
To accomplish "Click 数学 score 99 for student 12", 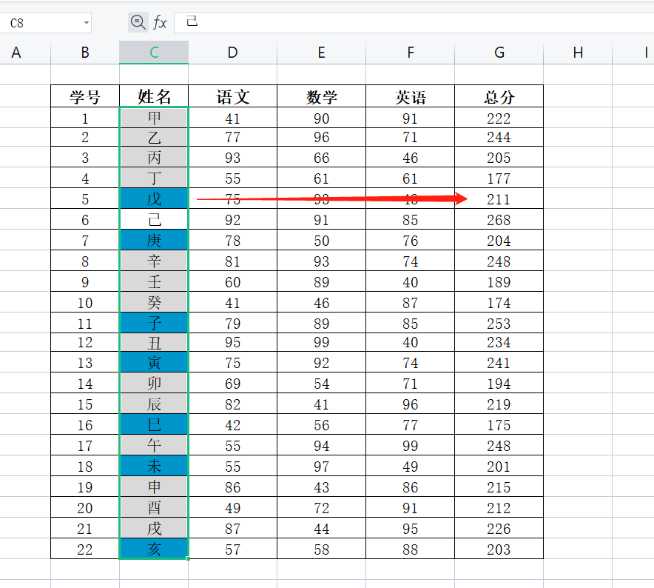I will tap(322, 342).
